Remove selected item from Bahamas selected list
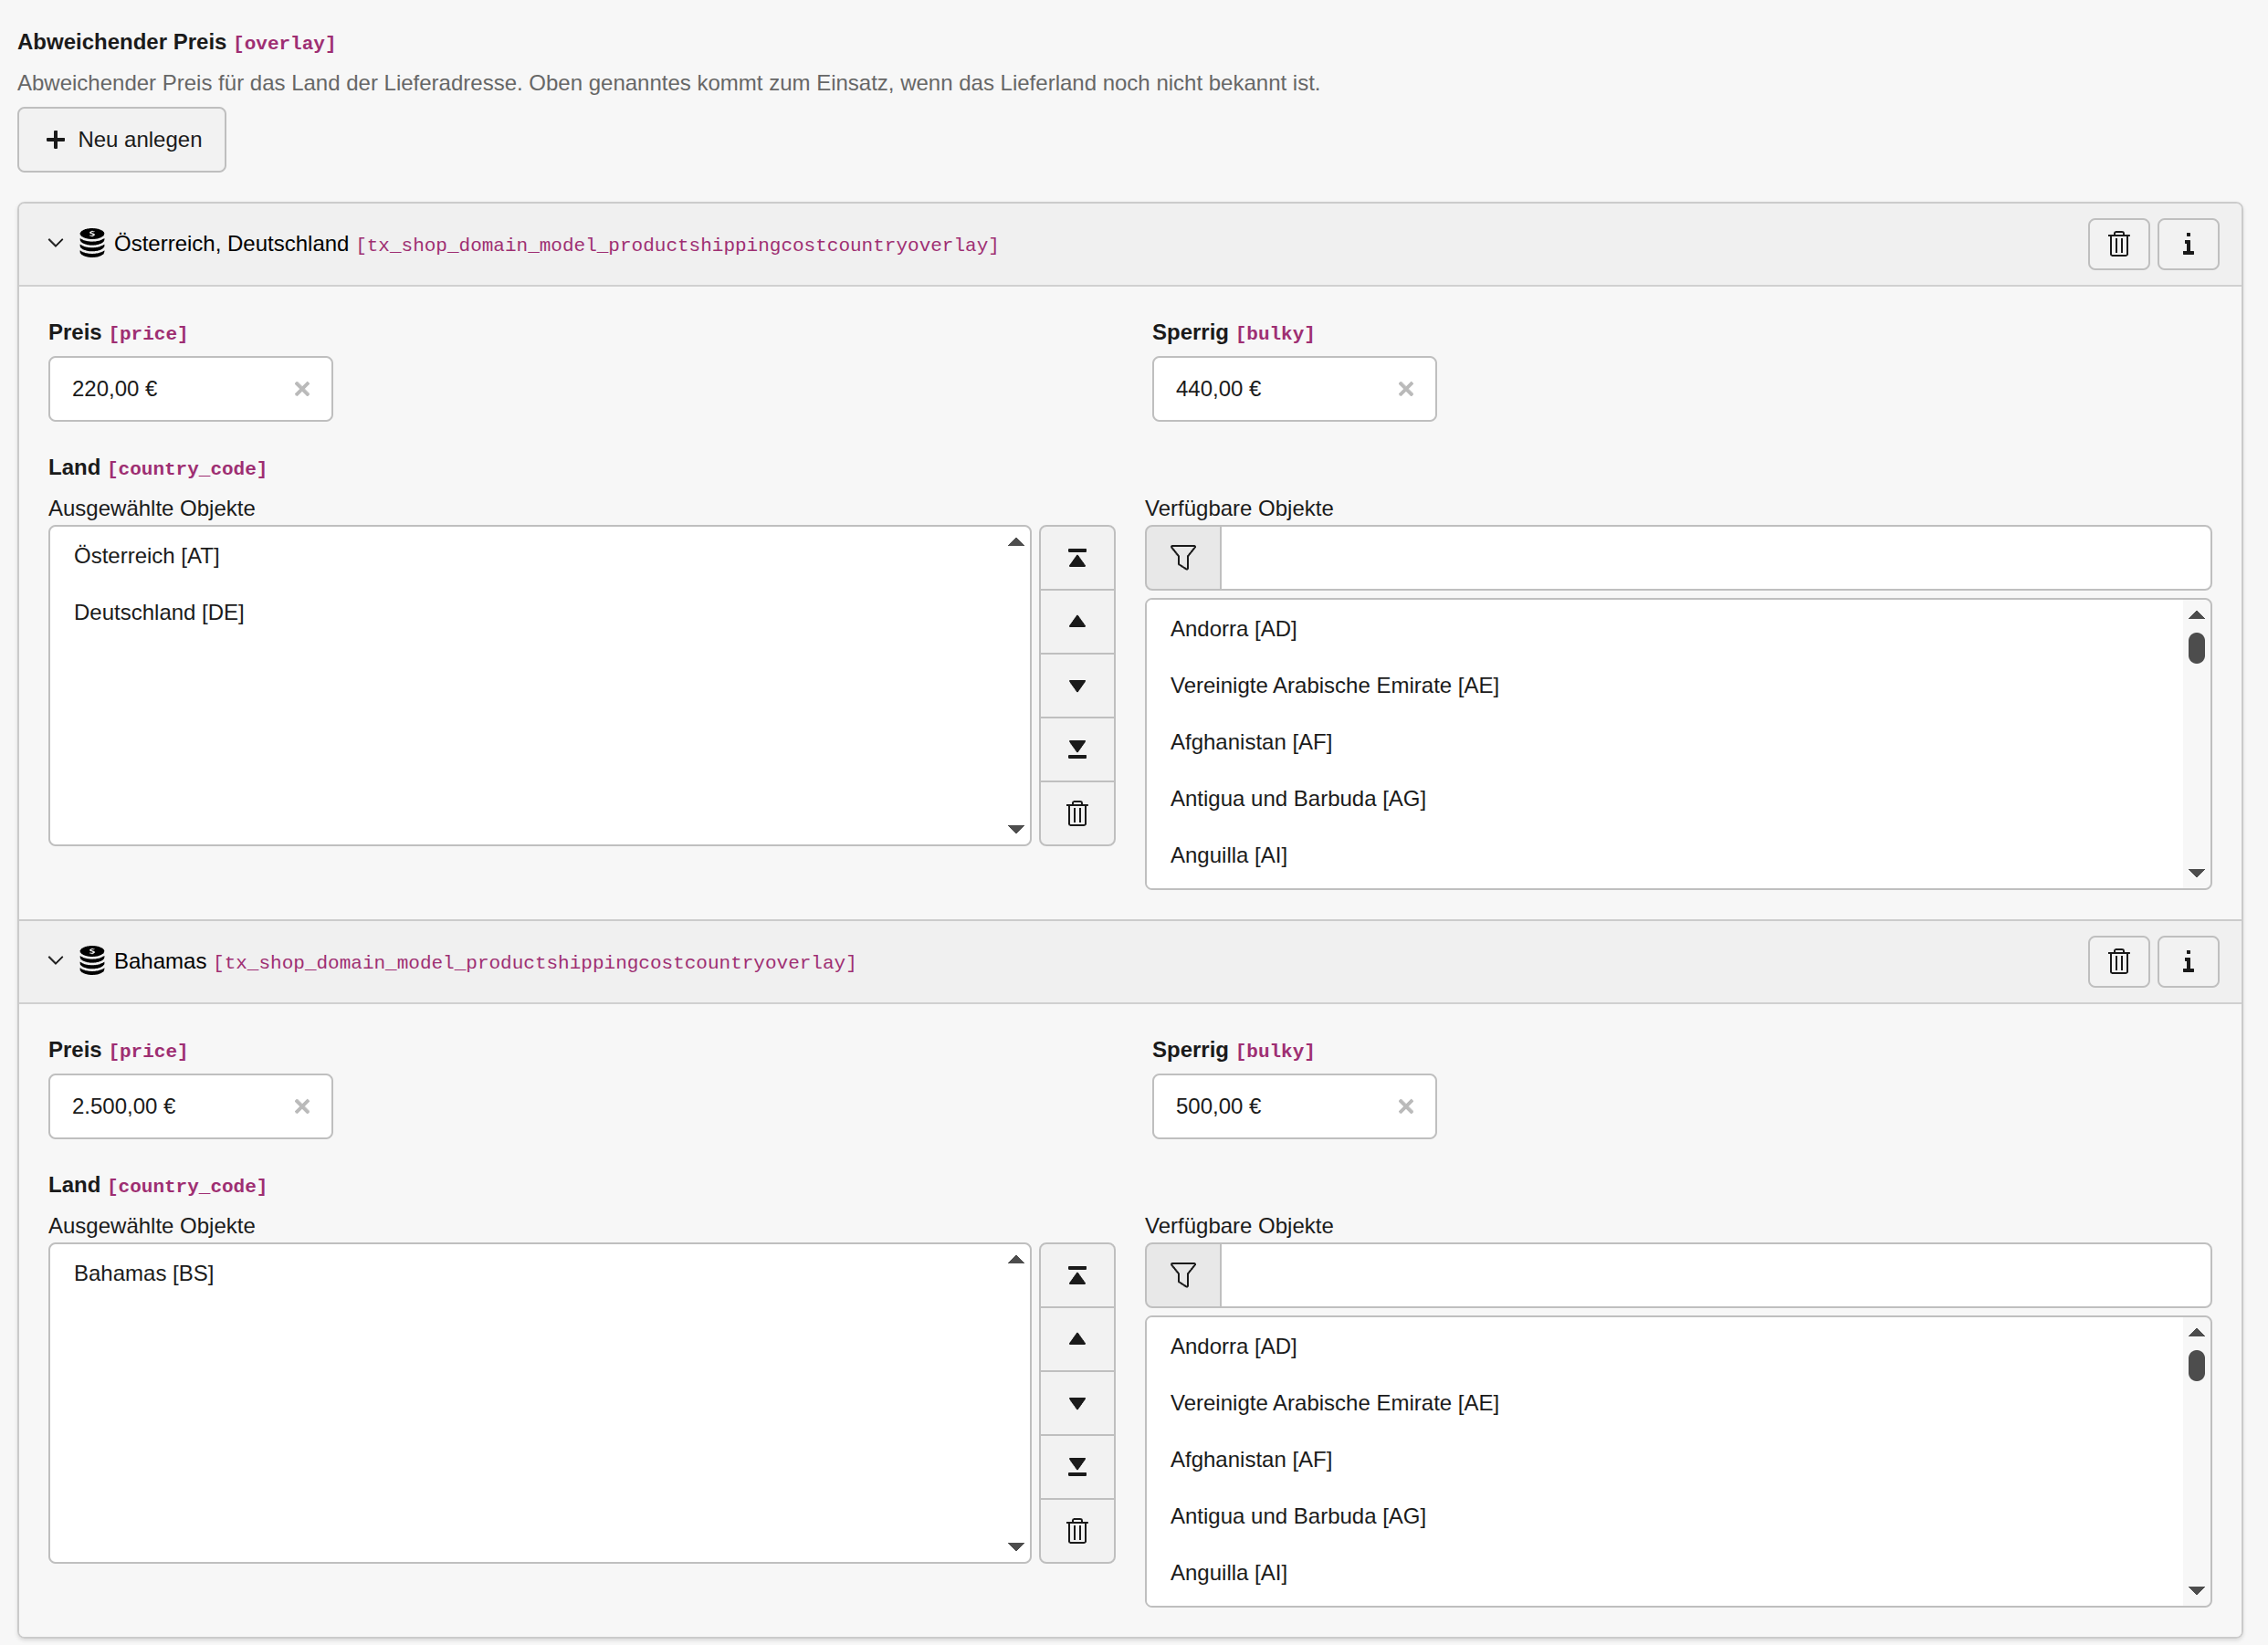The height and width of the screenshot is (1645, 2268). pyautogui.click(x=1076, y=1531)
